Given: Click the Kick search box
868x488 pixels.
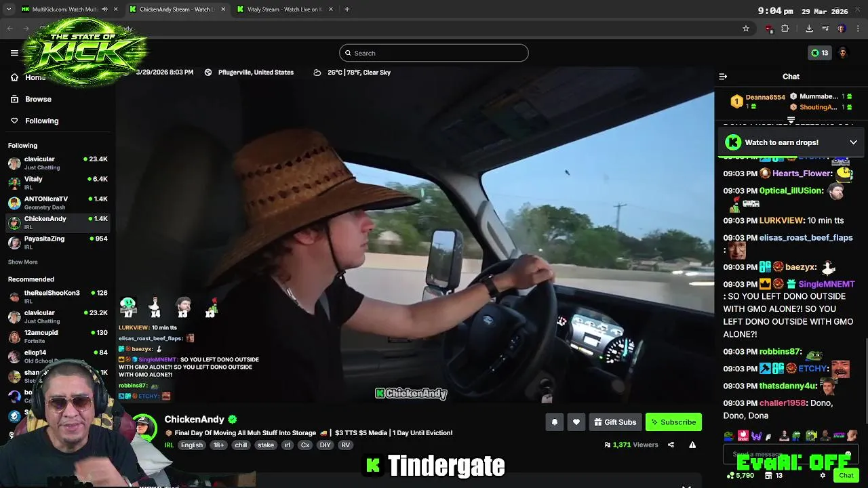Looking at the screenshot, I should click(x=434, y=53).
